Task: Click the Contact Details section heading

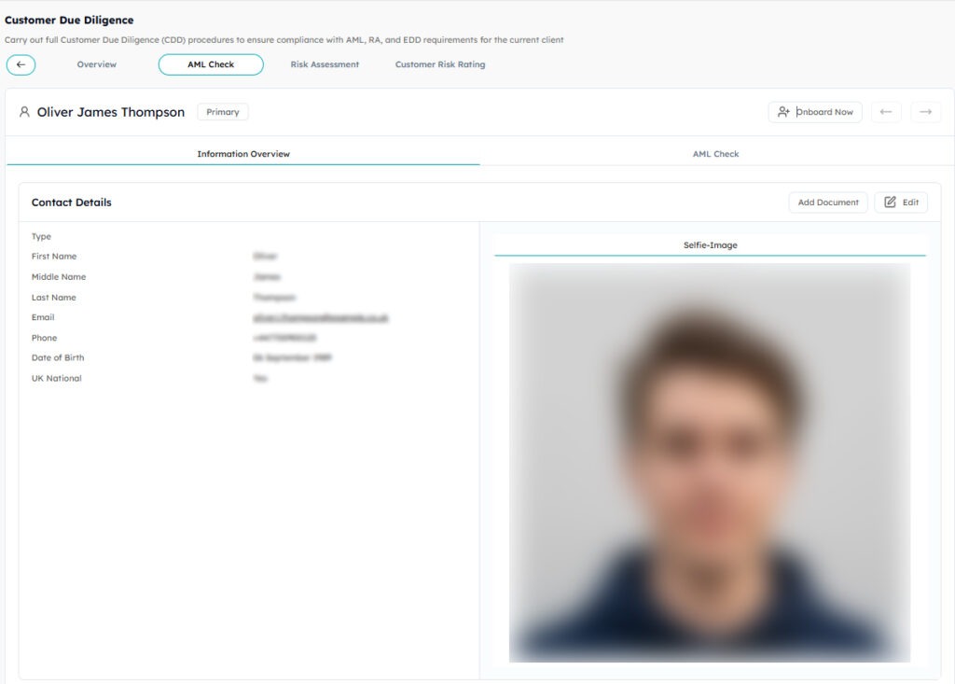Action: [72, 202]
